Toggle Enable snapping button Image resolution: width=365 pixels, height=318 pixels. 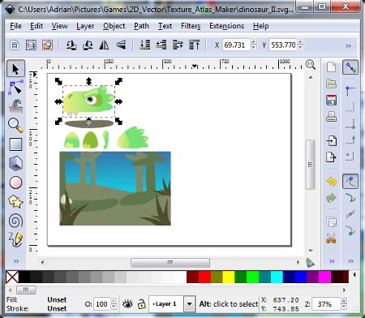click(x=350, y=67)
